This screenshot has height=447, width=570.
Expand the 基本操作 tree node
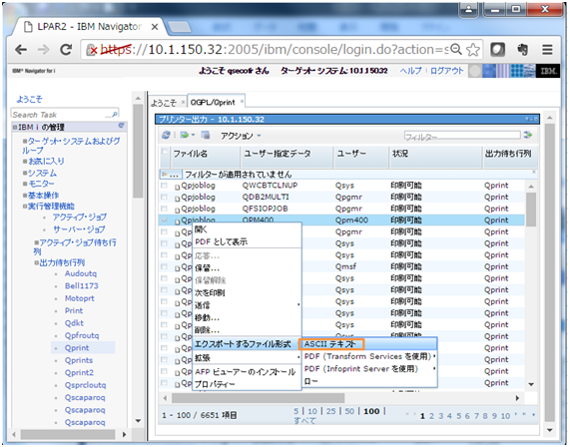[x=25, y=196]
